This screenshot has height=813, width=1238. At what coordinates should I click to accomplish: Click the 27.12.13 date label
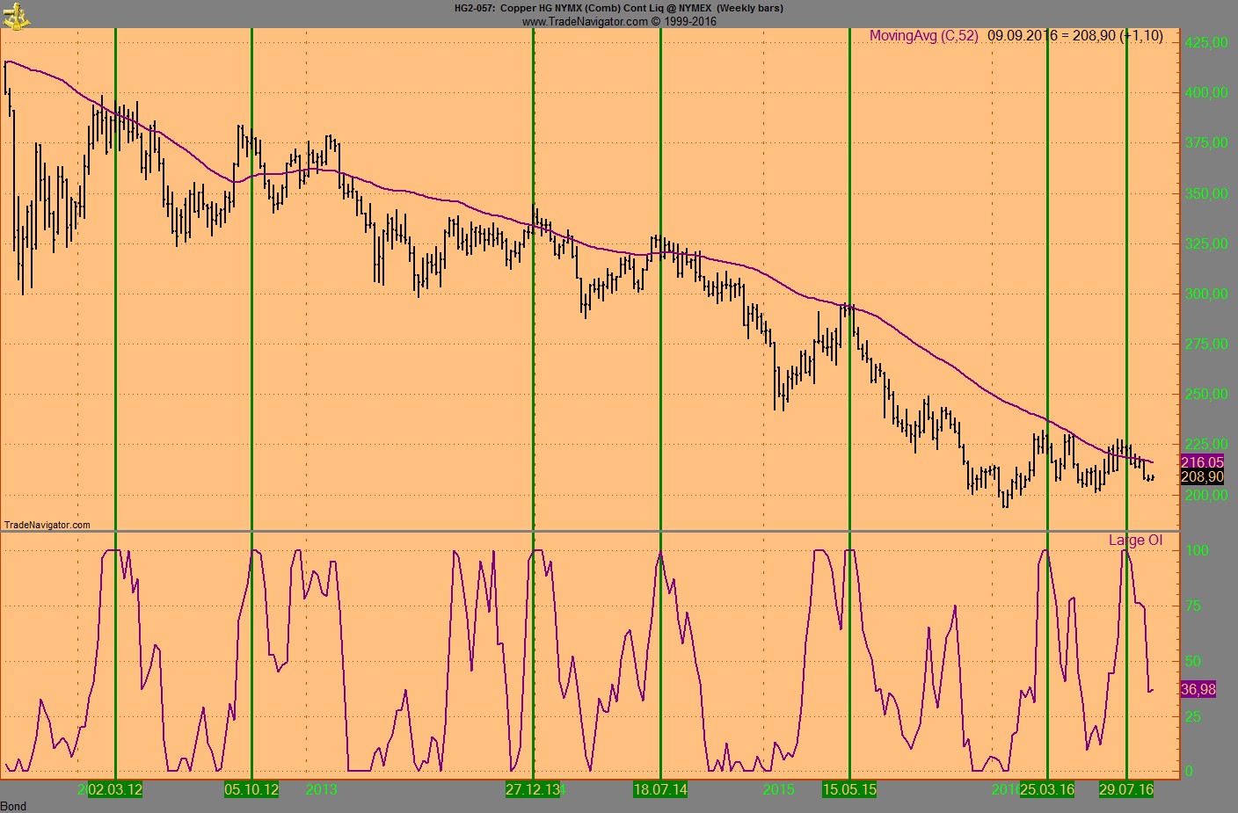[x=533, y=789]
